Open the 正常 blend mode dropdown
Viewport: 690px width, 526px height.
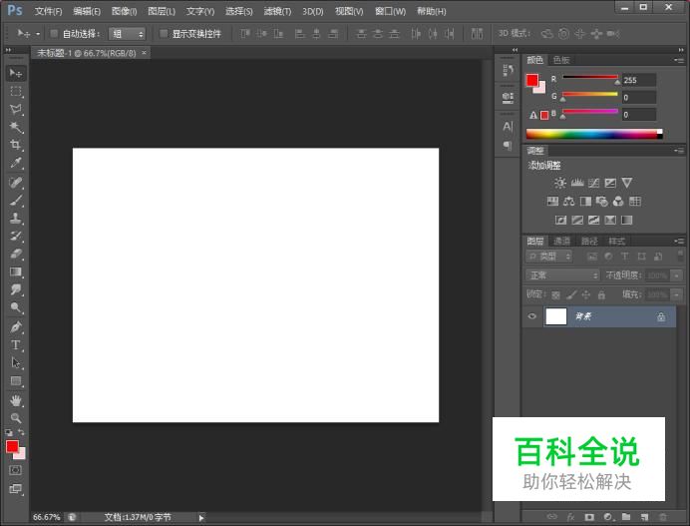click(x=562, y=274)
